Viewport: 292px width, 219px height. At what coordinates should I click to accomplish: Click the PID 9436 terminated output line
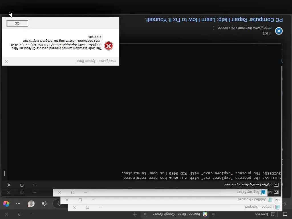pos(201,173)
